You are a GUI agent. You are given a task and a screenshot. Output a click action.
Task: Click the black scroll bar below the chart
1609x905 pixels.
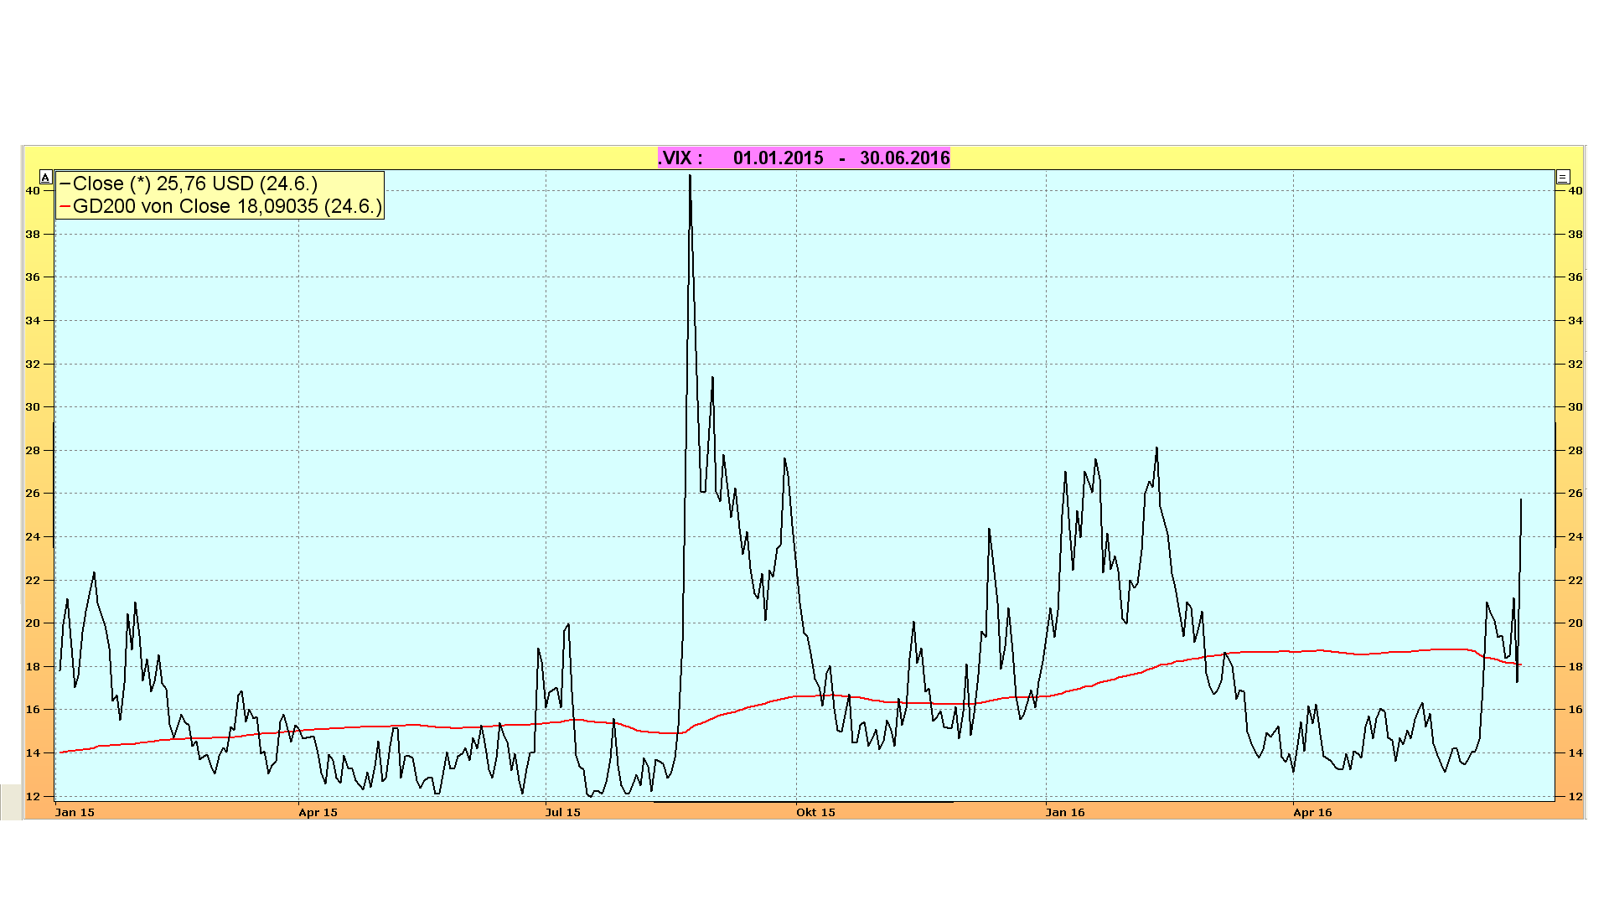(803, 802)
